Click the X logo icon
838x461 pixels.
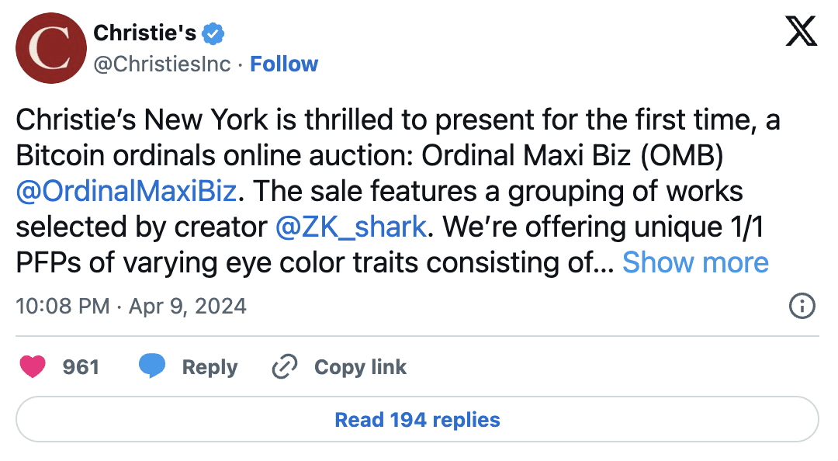(802, 31)
